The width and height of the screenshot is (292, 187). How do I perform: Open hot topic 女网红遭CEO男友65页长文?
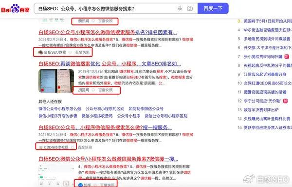(268, 83)
